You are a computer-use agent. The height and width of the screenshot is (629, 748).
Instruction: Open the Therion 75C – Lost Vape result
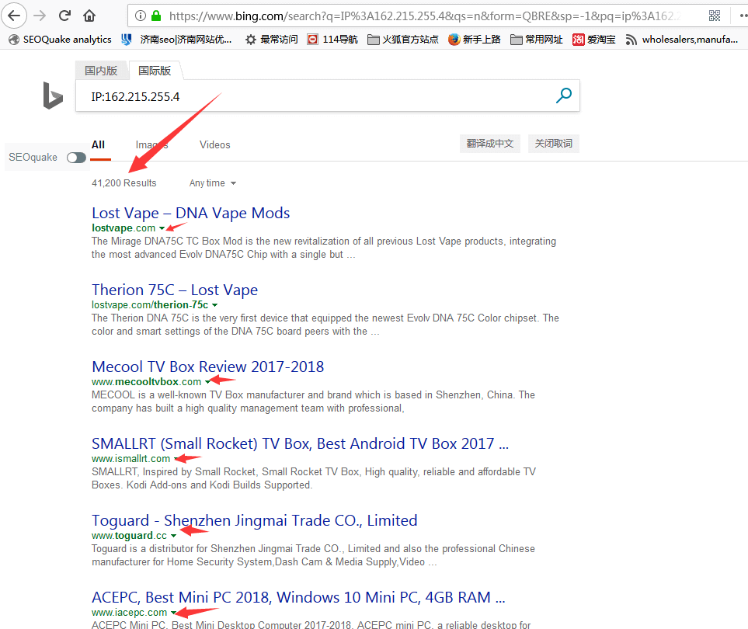[x=175, y=290]
